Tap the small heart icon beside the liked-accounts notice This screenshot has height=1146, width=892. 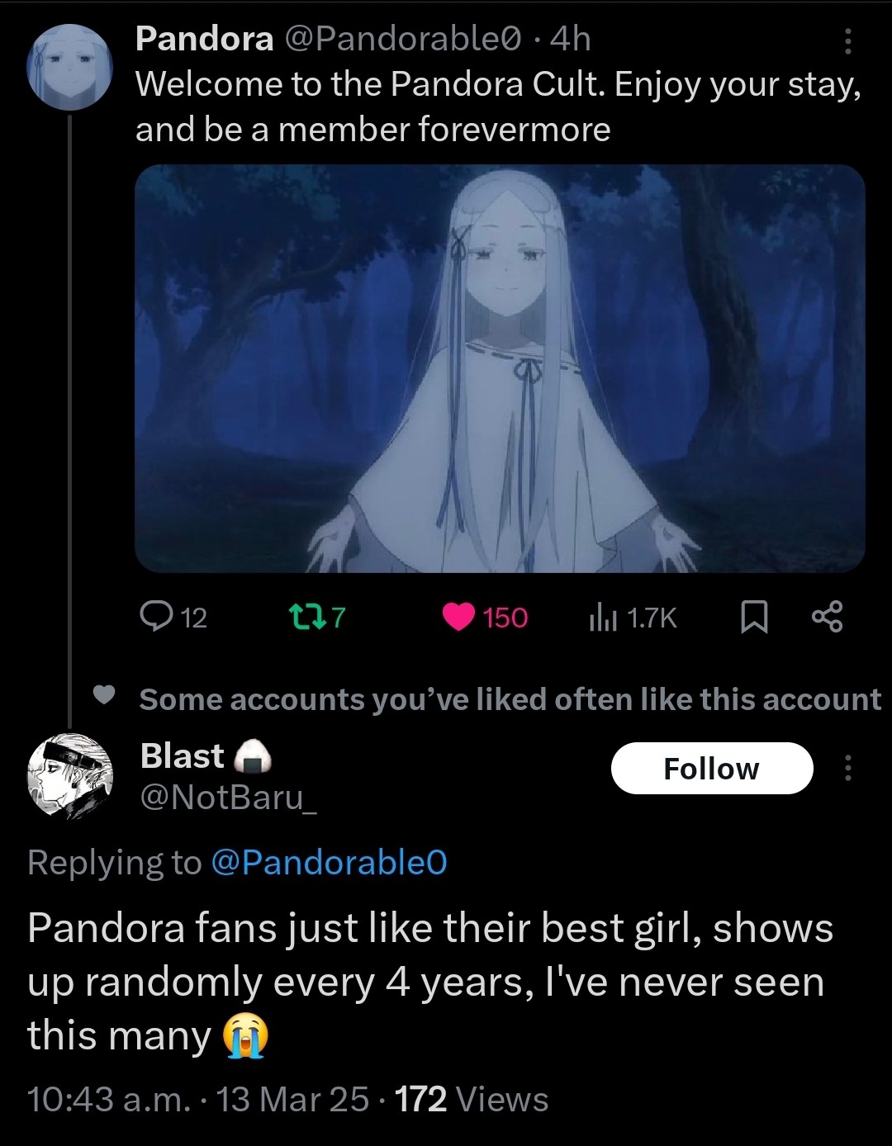click(x=103, y=696)
